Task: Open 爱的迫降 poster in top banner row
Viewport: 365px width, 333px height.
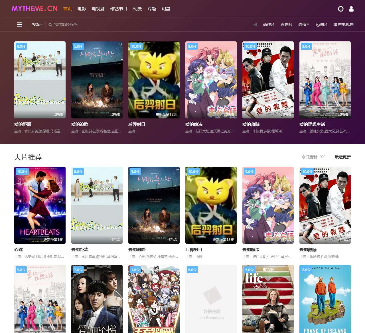Action: pos(97,80)
